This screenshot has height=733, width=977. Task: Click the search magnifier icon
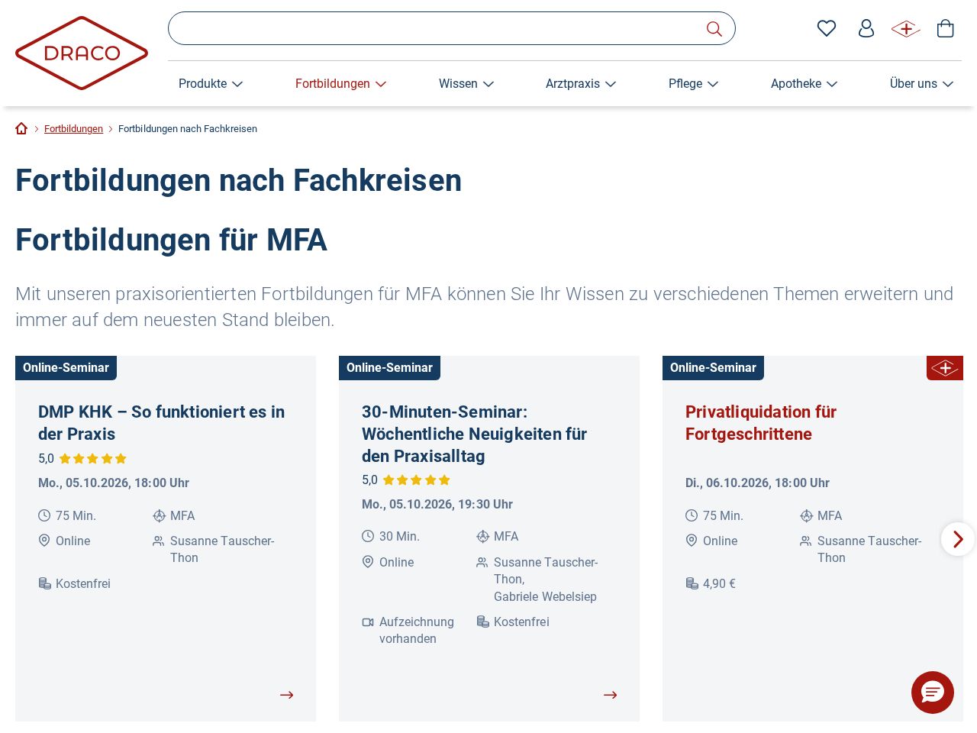coord(714,29)
